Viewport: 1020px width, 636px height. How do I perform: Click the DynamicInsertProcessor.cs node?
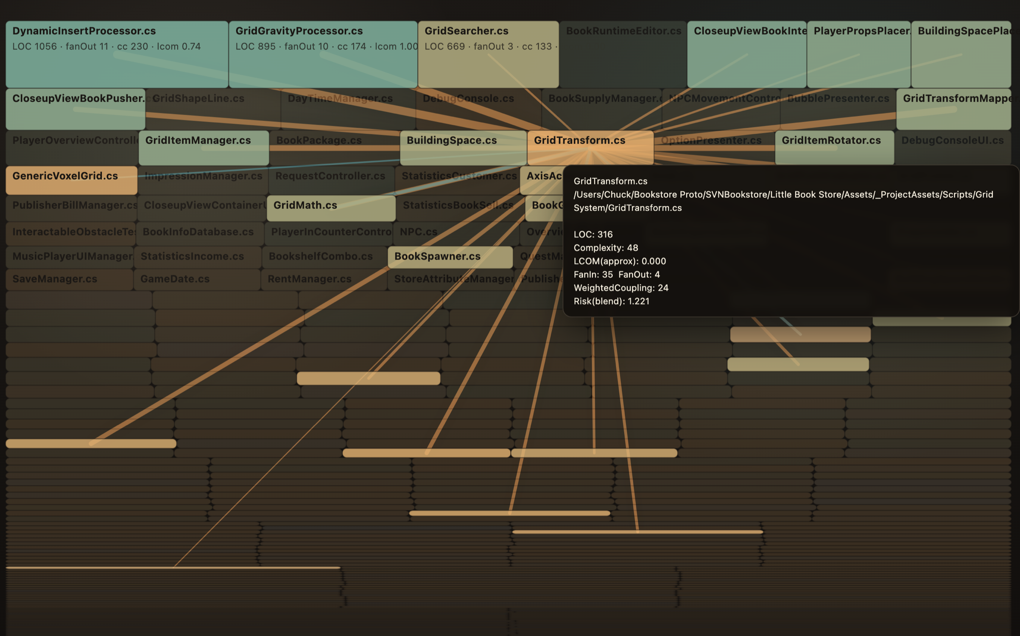[117, 54]
